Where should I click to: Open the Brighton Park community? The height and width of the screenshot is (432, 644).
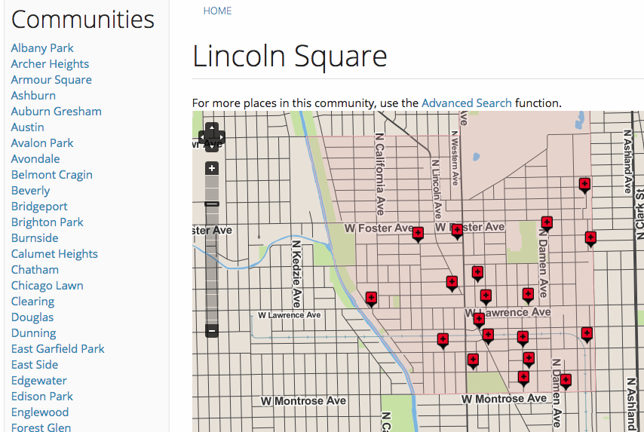point(48,222)
